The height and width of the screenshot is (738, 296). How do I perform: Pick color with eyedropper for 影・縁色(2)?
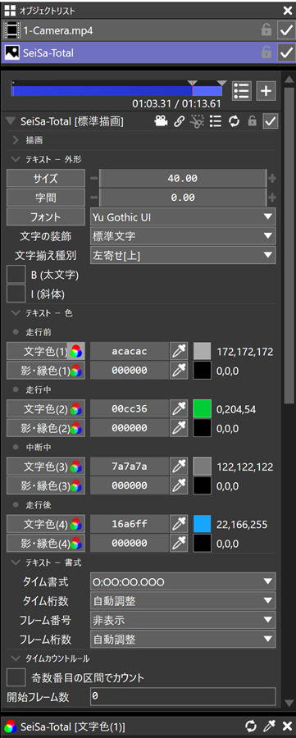coord(179,428)
